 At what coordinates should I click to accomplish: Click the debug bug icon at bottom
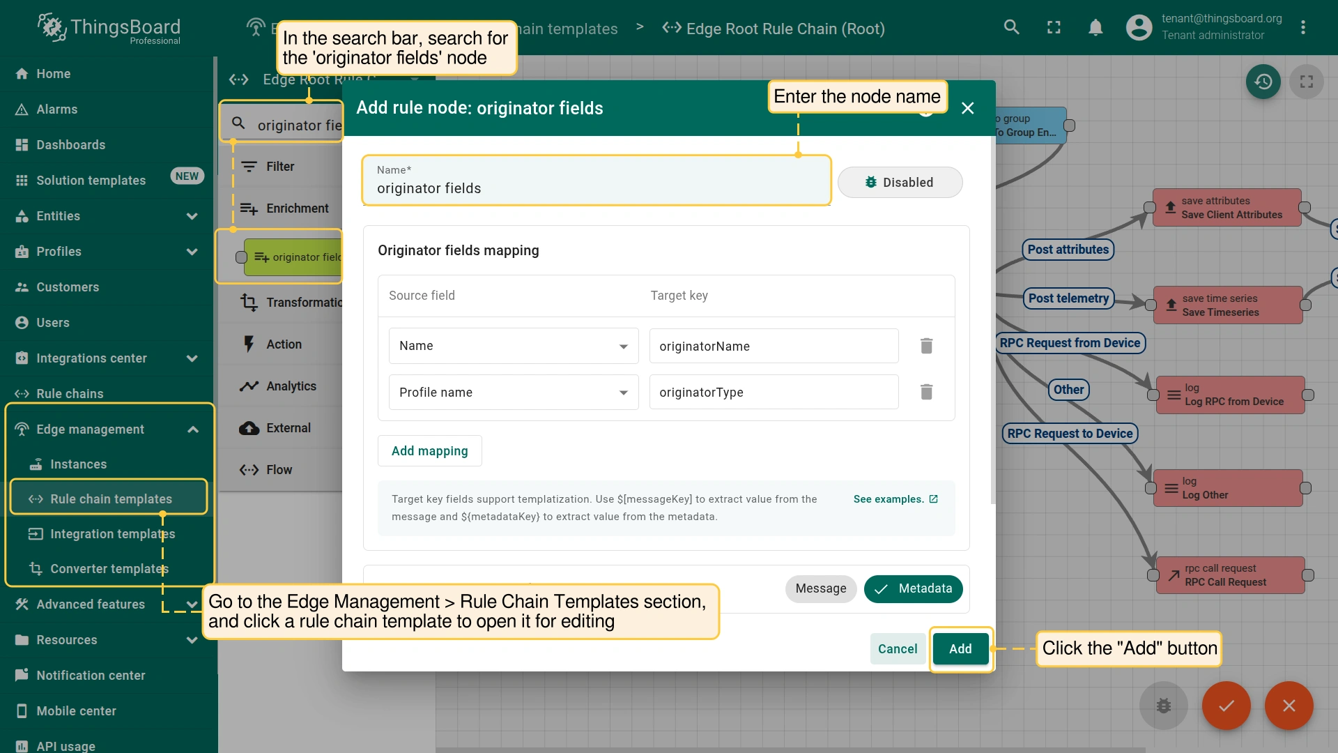point(1164,706)
